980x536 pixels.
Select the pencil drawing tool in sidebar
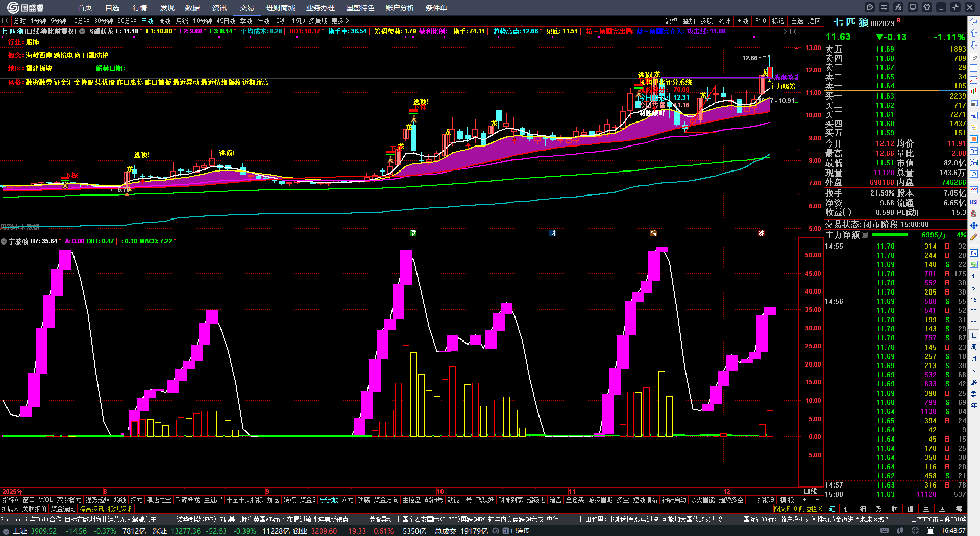click(x=974, y=237)
